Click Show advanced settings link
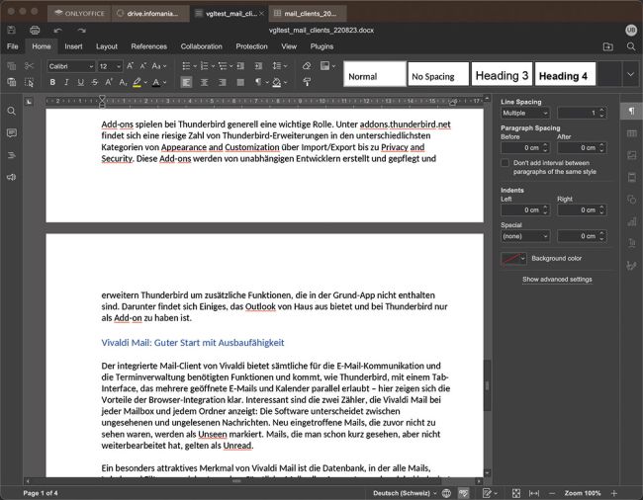 pyautogui.click(x=557, y=280)
